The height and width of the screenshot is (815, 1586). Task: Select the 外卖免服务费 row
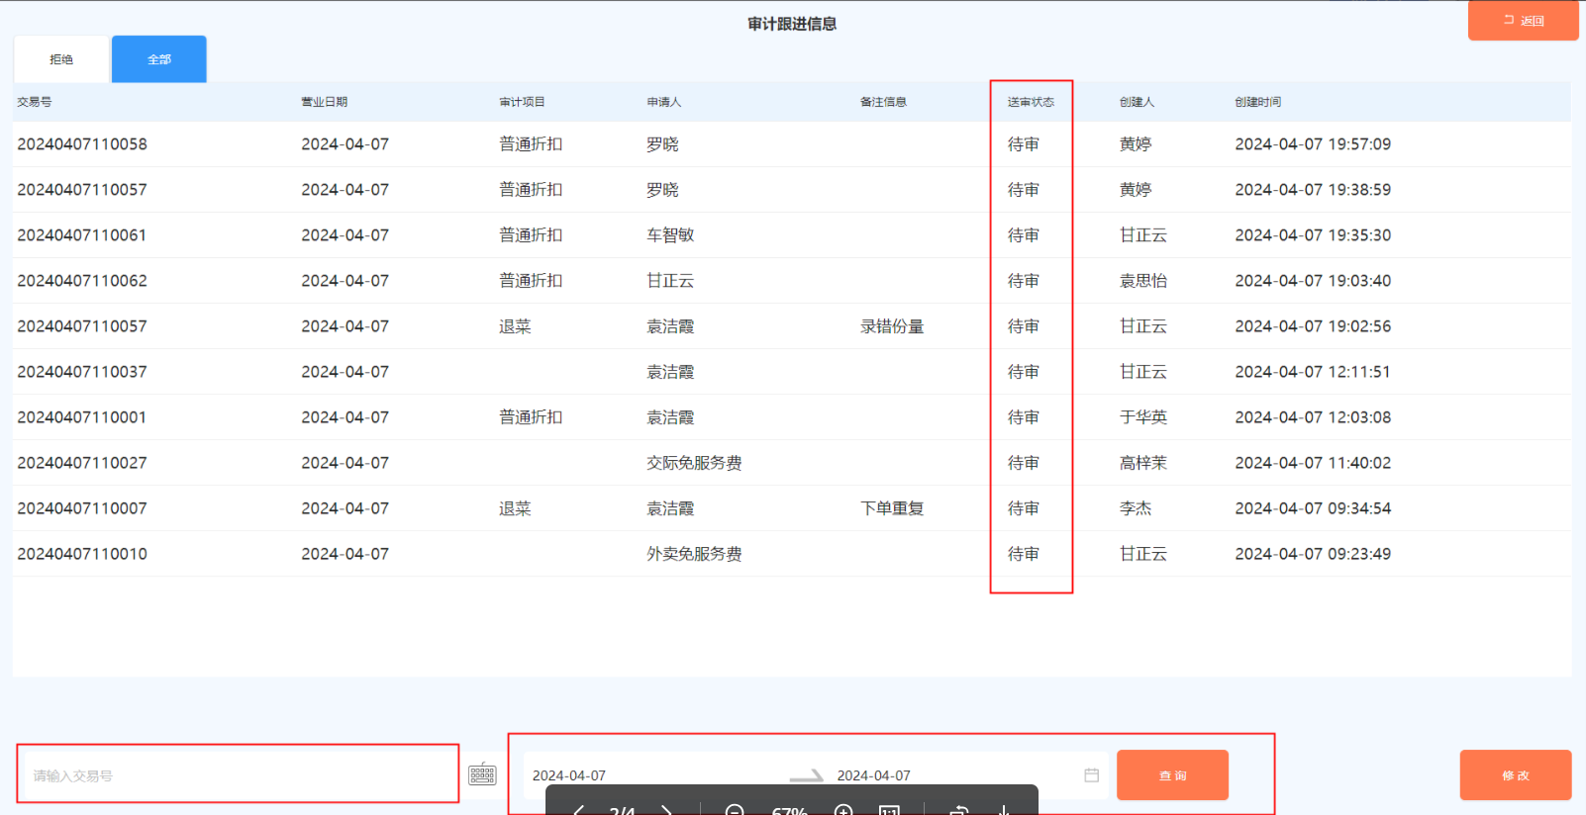pos(694,554)
